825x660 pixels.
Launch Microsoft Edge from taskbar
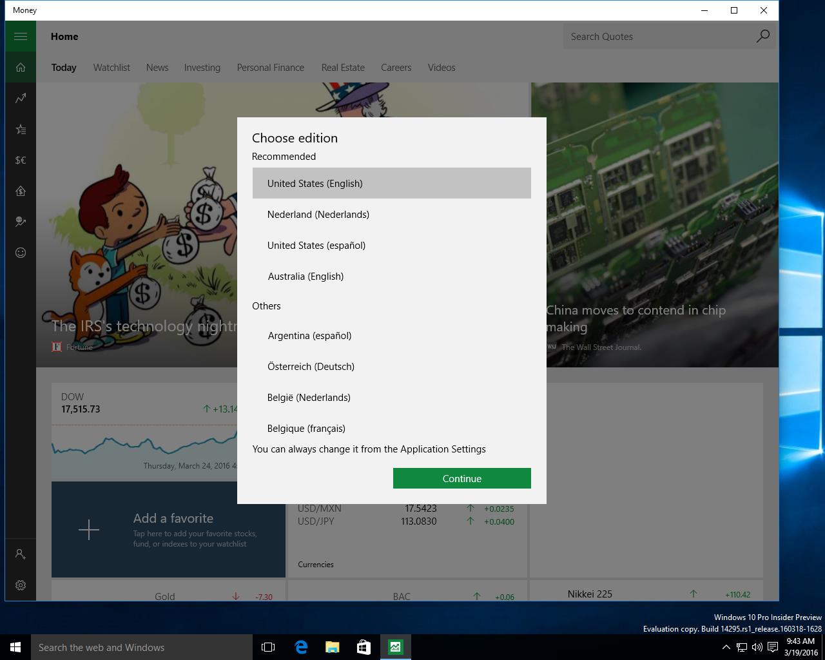pos(300,647)
